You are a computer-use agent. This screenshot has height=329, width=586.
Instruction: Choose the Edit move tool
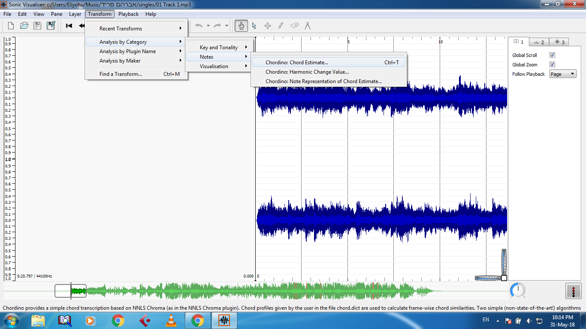267,26
